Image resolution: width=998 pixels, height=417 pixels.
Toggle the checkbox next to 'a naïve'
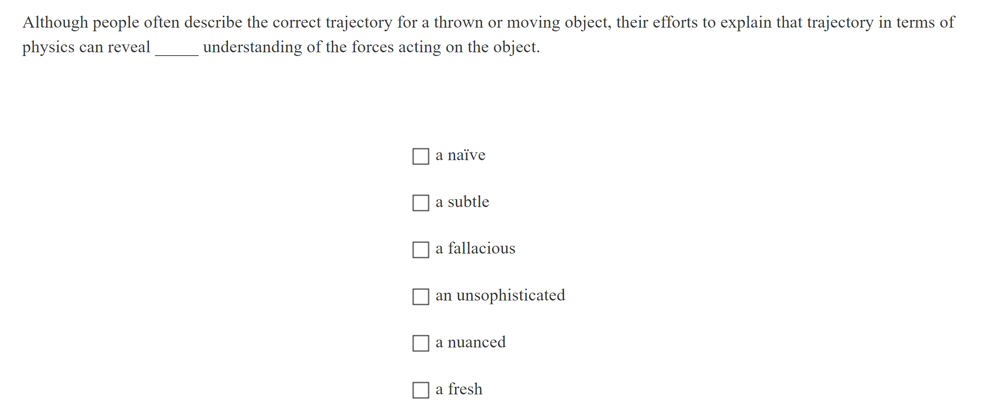[420, 156]
